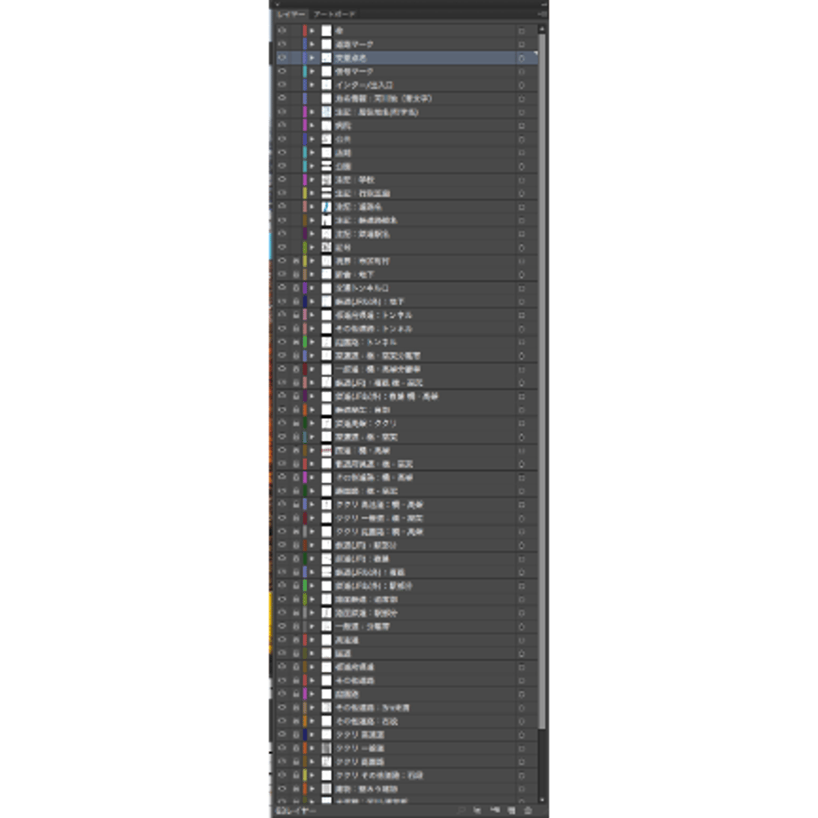This screenshot has width=818, height=818.
Task: Expand the 公園 layer triangle
Action: tap(312, 166)
